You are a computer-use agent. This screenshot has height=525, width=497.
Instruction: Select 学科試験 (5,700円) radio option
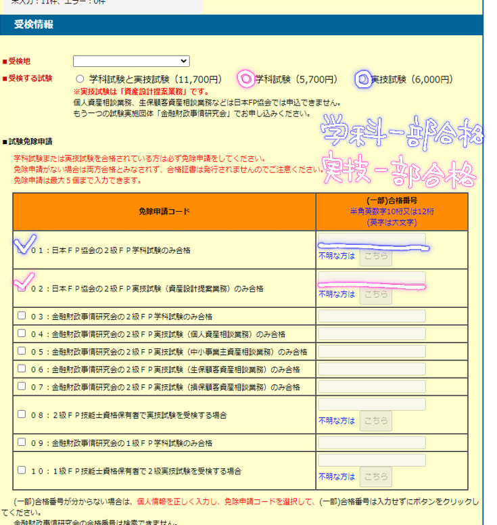(x=247, y=79)
